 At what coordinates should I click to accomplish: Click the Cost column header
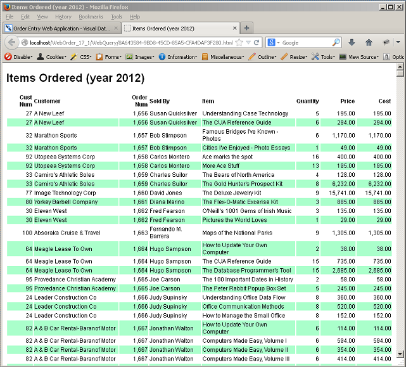point(384,101)
